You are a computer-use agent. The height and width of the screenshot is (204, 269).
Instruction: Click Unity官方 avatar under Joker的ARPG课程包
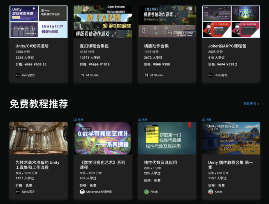click(210, 75)
